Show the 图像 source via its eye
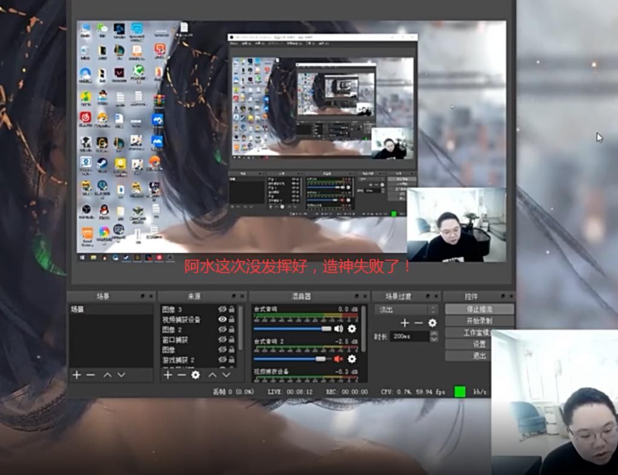The image size is (618, 475). click(222, 349)
